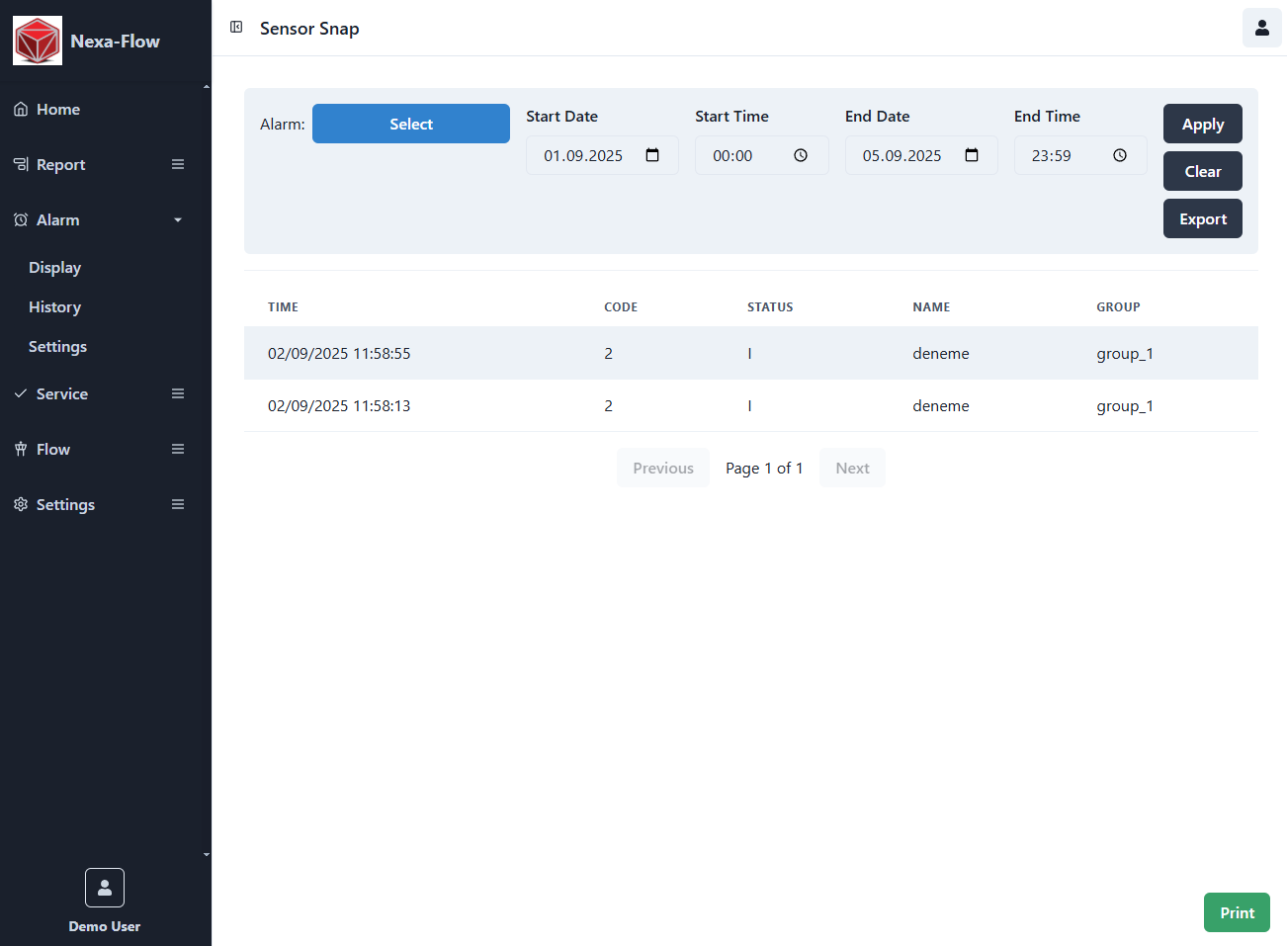Open the End Time clock picker icon
Screen dimensions: 1287x946
click(1120, 155)
